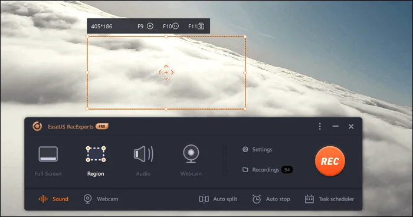The image size is (413, 217).
Task: Click the Recordings folder icon
Action: point(245,170)
